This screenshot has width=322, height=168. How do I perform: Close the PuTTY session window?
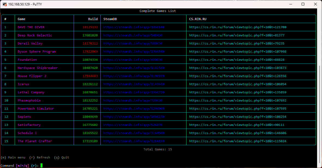click(315, 4)
